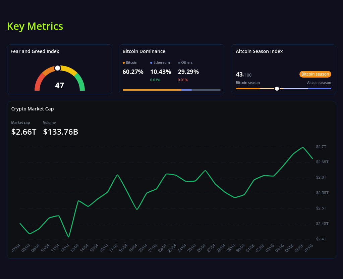The width and height of the screenshot is (343, 279).
Task: Click the 12/04 date on x-axis
Action: 65,248
